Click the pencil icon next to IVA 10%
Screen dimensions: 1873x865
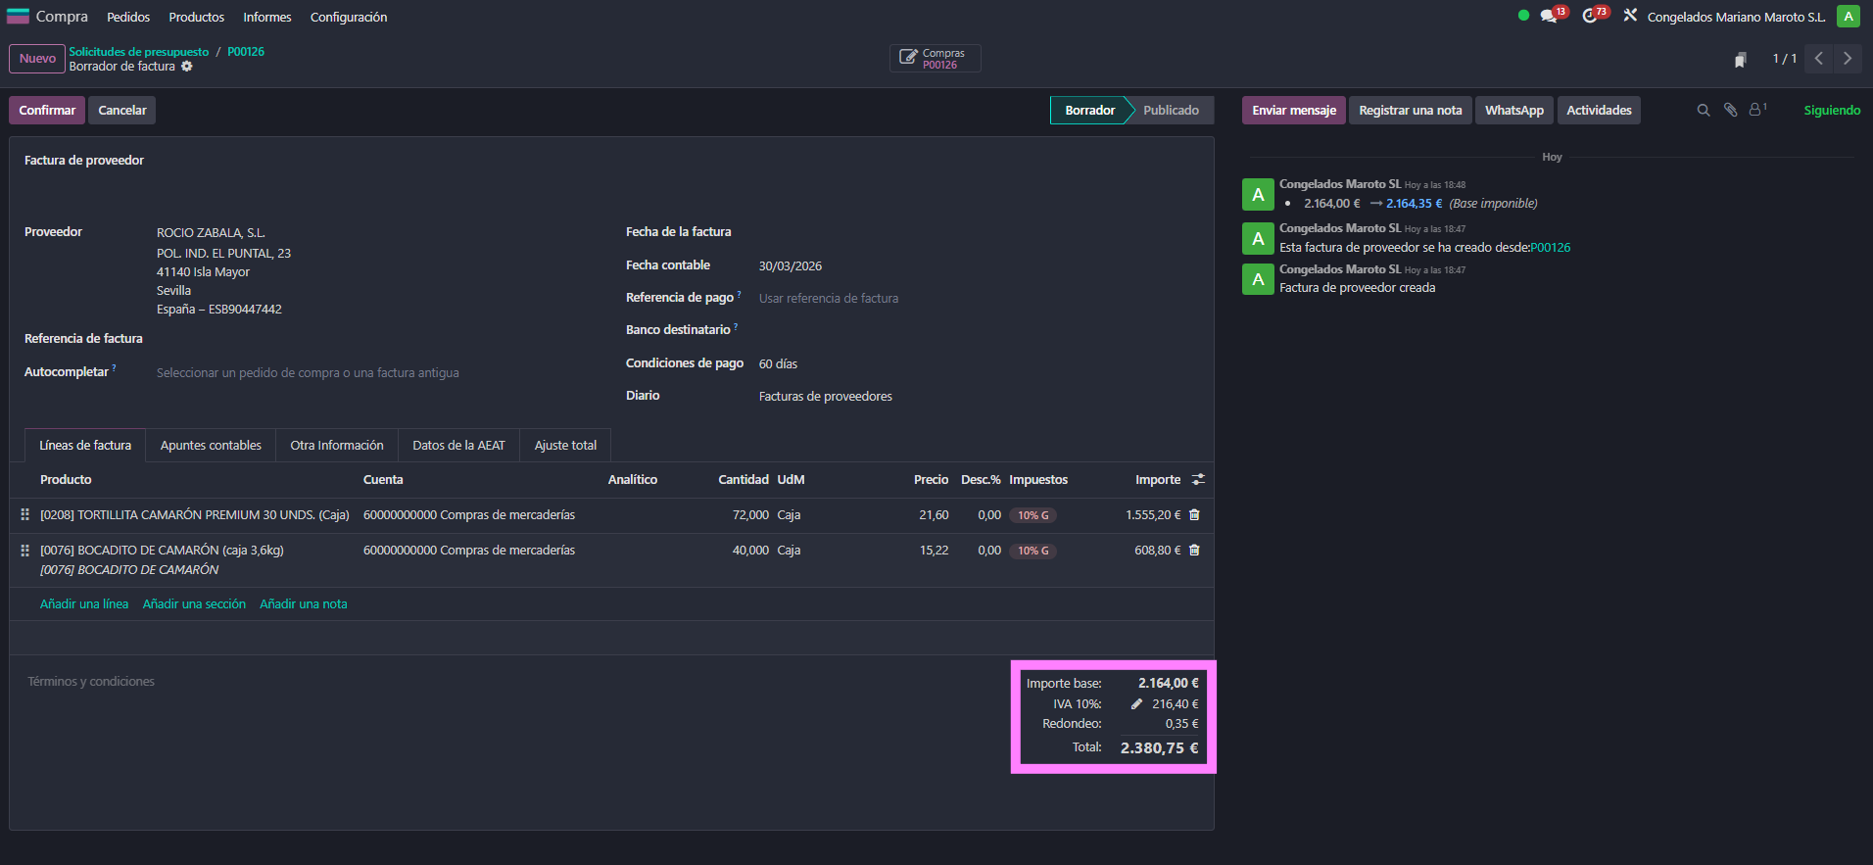pos(1136,704)
